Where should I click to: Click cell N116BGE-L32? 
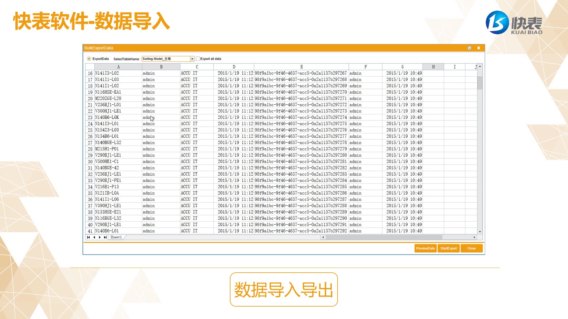(x=118, y=218)
